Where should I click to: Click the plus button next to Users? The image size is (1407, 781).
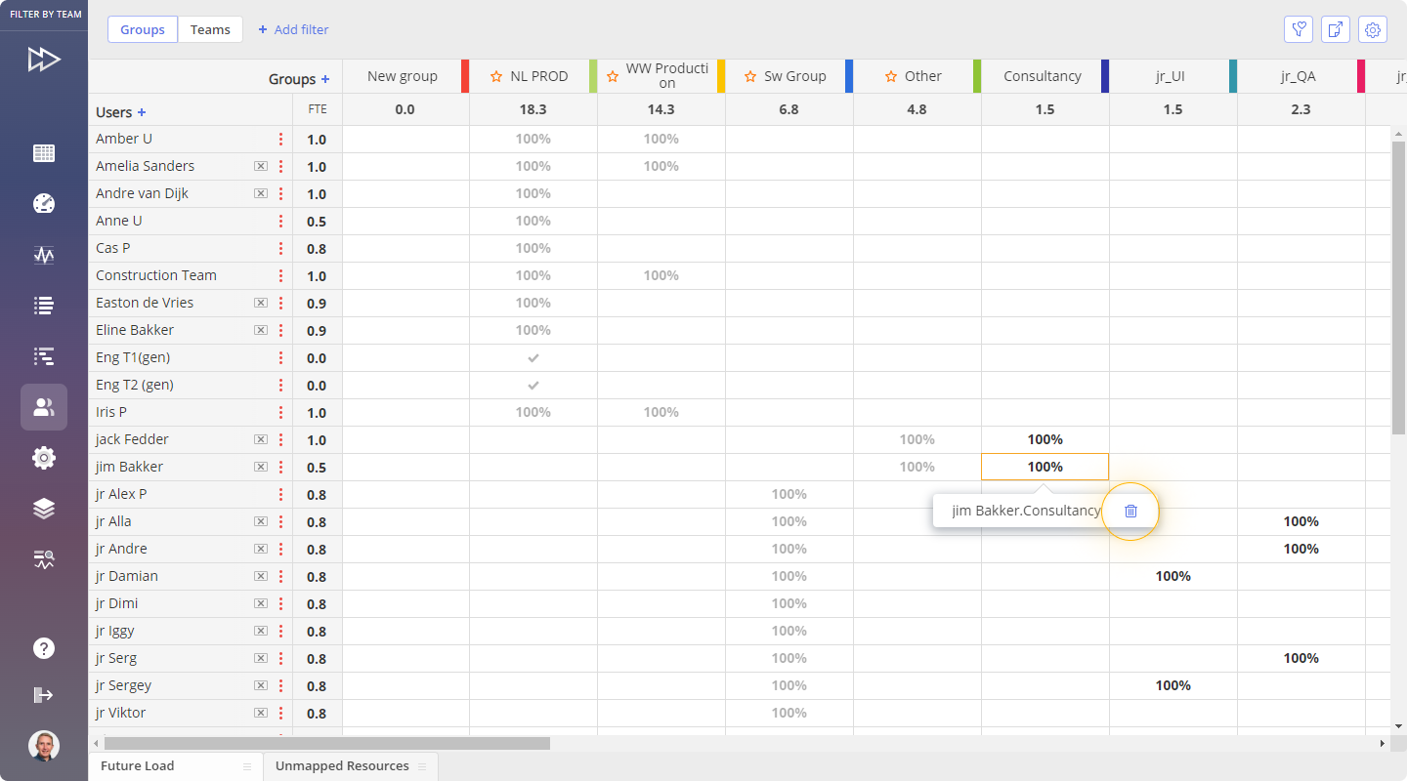click(x=142, y=112)
